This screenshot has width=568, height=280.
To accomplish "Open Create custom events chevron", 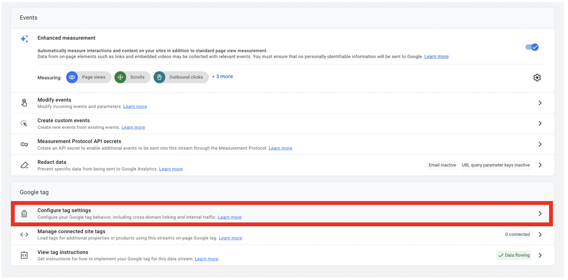I will [540, 124].
